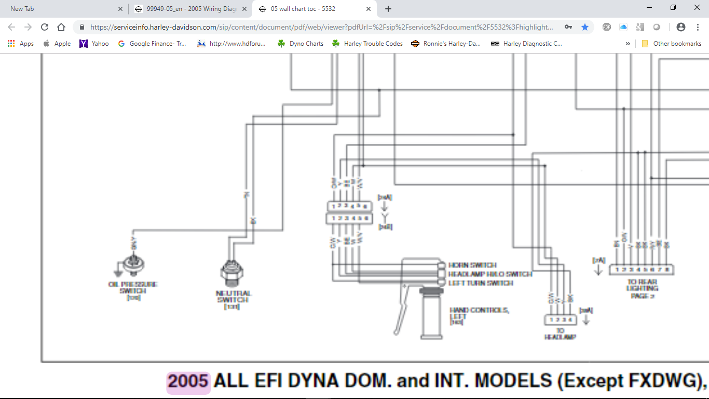Open the iCloud bookmarks extension

point(623,27)
